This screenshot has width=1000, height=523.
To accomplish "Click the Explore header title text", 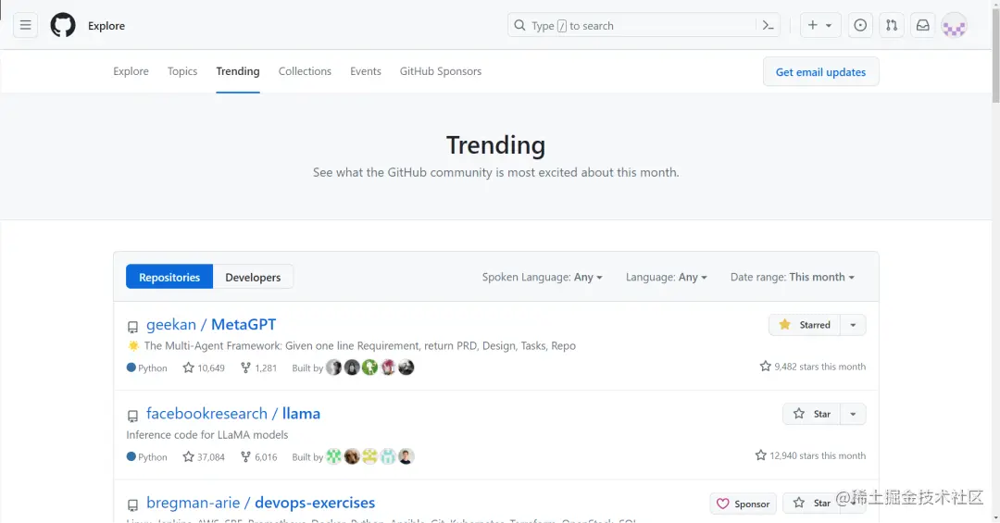I will pos(106,26).
